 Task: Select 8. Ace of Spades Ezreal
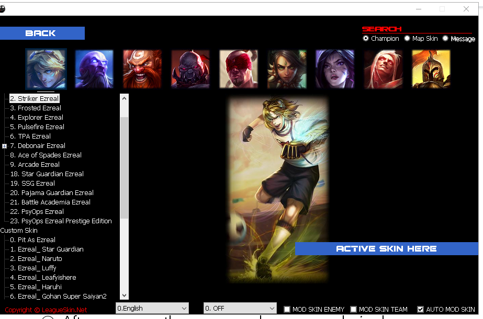[x=46, y=155]
